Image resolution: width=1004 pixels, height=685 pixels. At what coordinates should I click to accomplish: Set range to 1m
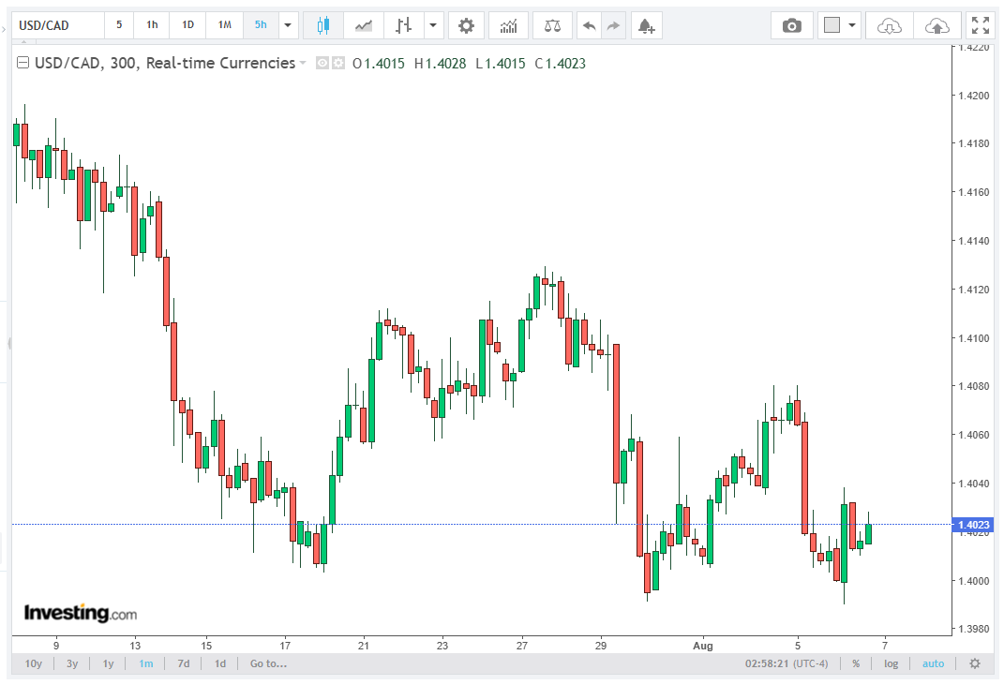pyautogui.click(x=146, y=663)
